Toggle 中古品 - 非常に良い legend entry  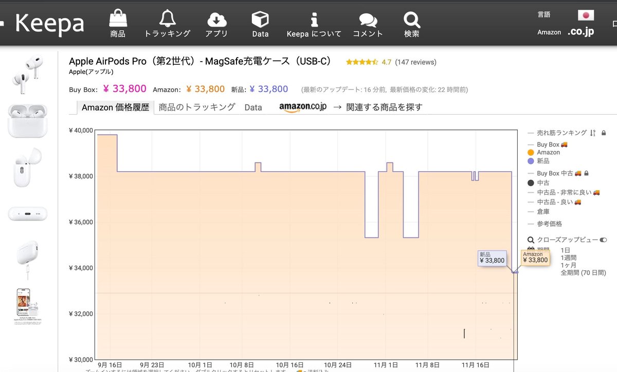tap(564, 192)
